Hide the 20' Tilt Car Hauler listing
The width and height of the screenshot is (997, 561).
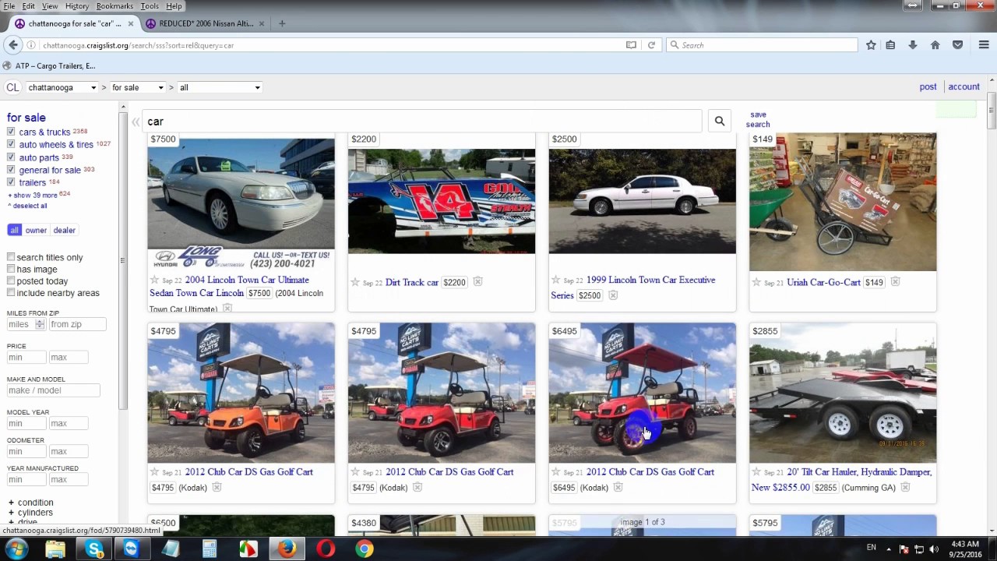point(905,488)
